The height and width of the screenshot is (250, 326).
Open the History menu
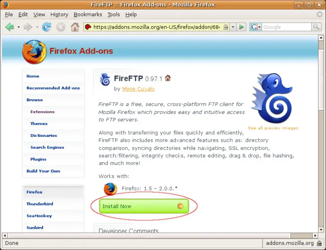point(59,15)
